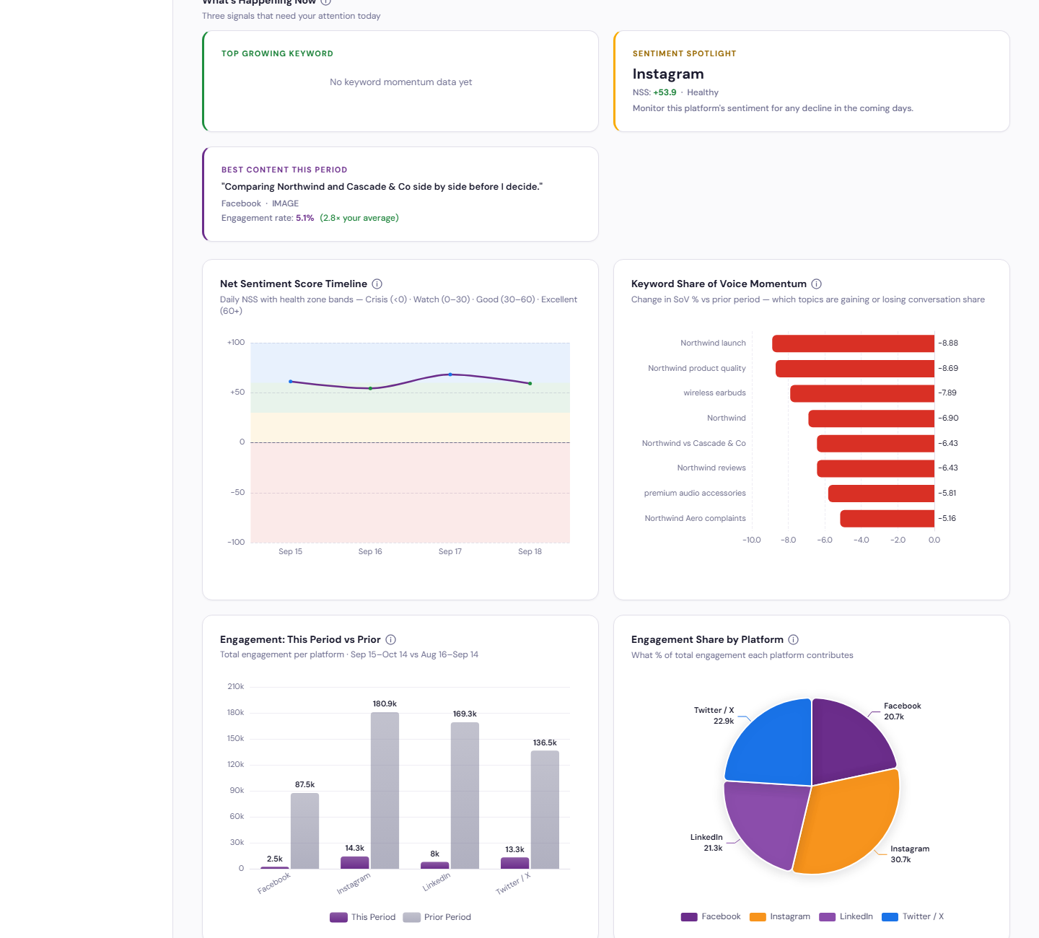Open info icon beside Keyword Share of Voice Momentum
Viewport: 1039px width, 938px height.
point(816,284)
